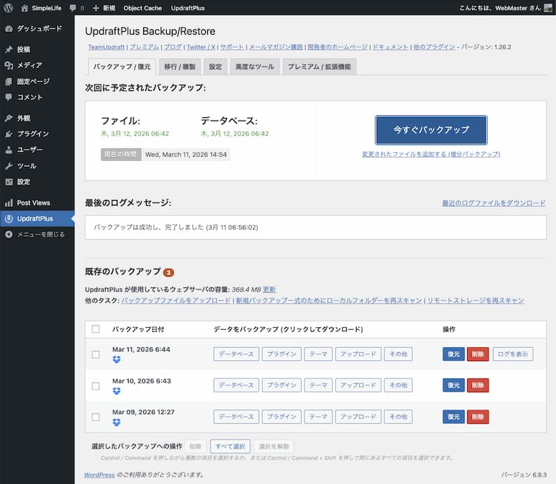This screenshot has width=556, height=484.
Task: Click the Plugins icon in sidebar
Action: (x=8, y=134)
